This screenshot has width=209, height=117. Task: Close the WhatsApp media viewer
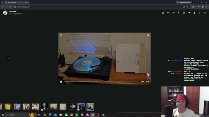point(205,13)
